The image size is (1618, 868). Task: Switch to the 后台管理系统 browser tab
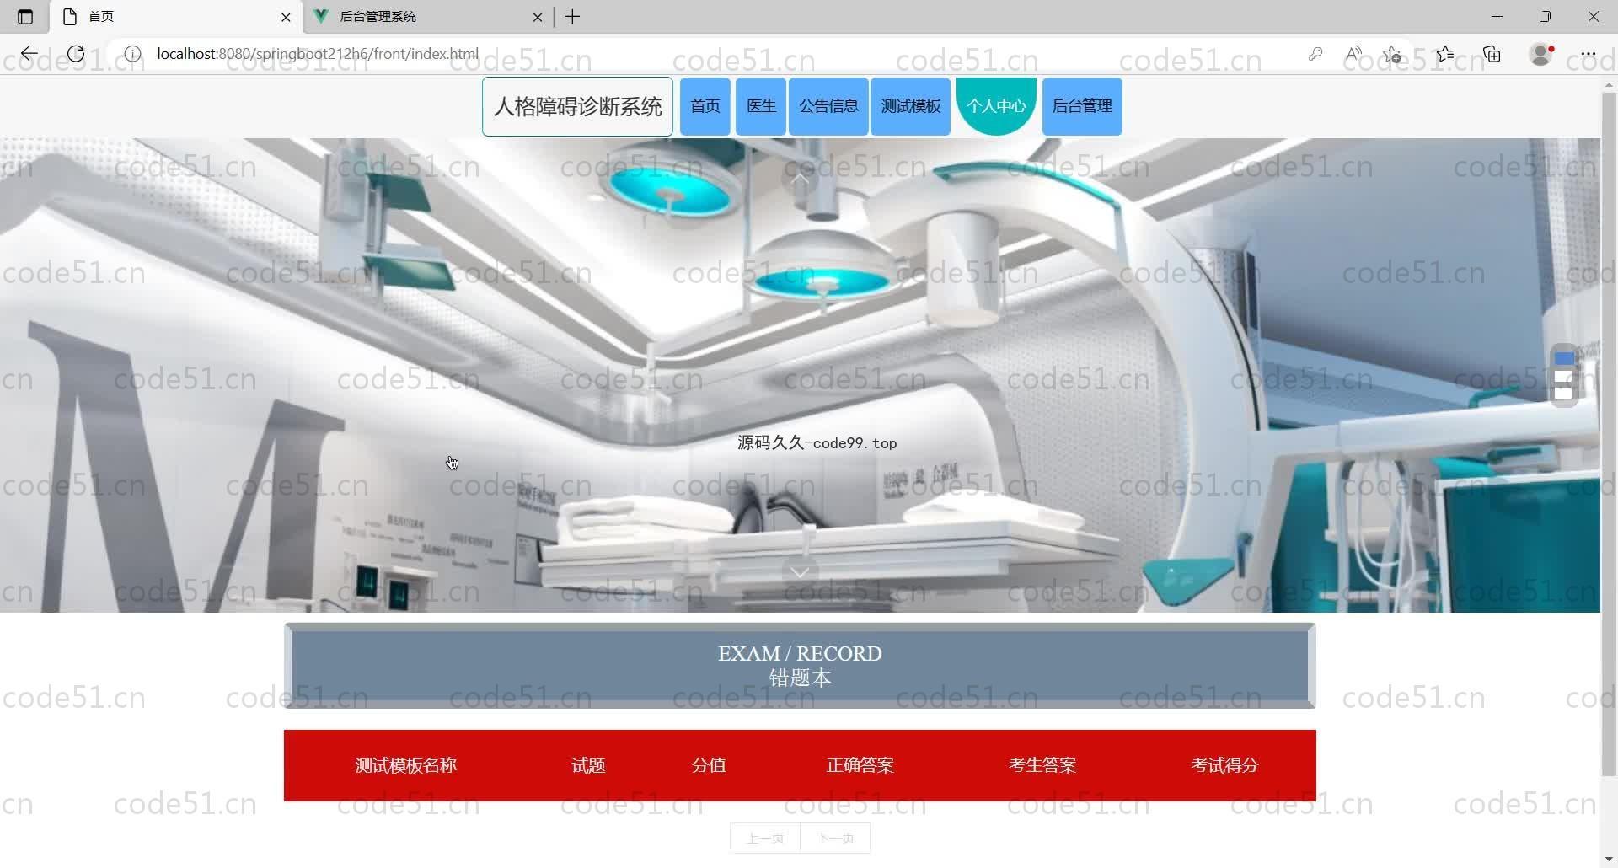(426, 17)
